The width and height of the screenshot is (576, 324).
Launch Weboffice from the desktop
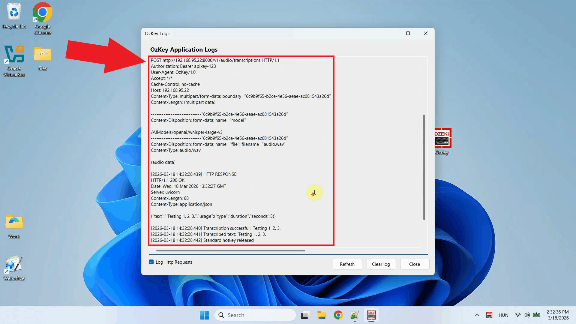(x=13, y=264)
